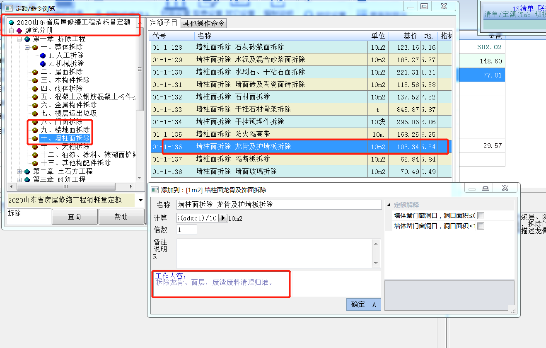This screenshot has height=348, width=546.
Task: Select row 01-1-137 隔断板拆除
Action: pos(301,159)
